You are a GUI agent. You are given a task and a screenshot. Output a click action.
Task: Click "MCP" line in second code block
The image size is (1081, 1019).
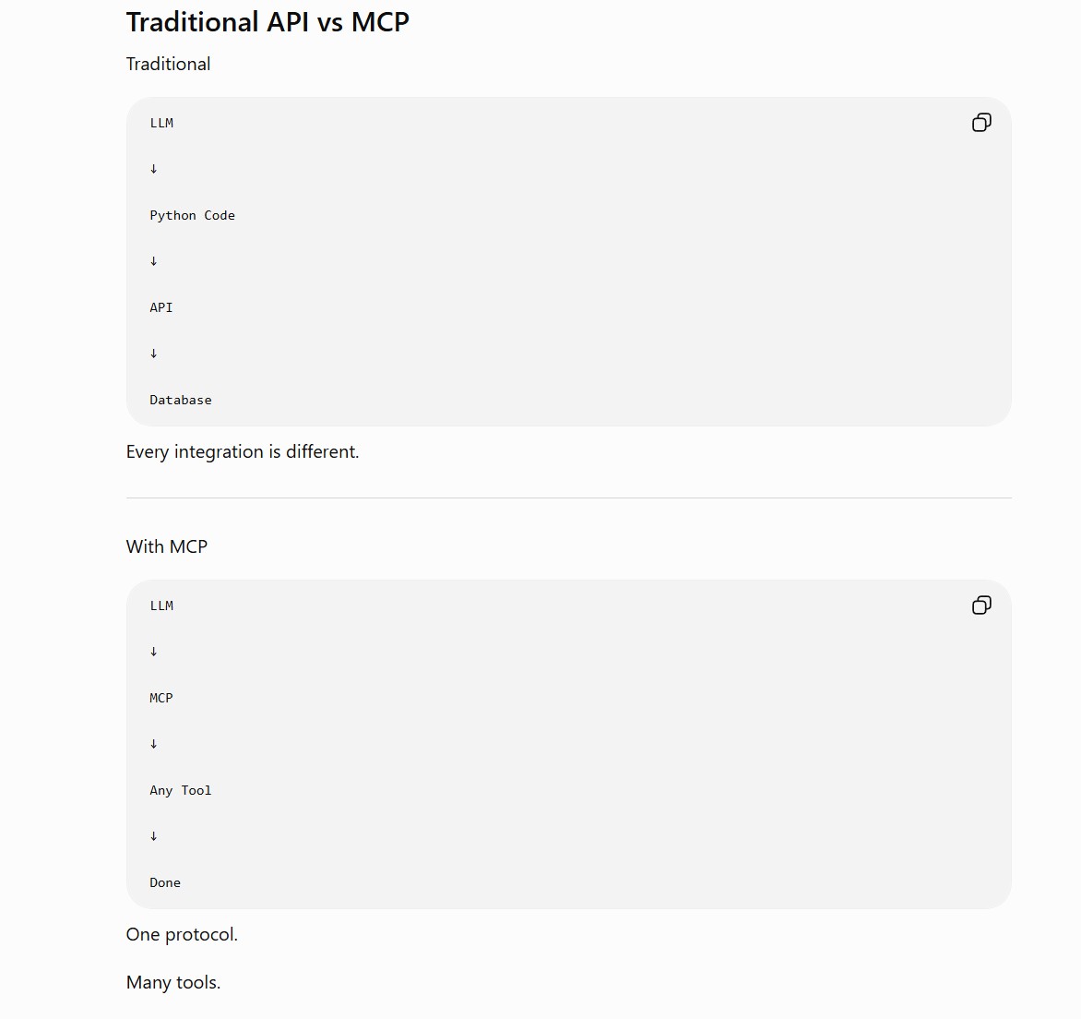[161, 698]
